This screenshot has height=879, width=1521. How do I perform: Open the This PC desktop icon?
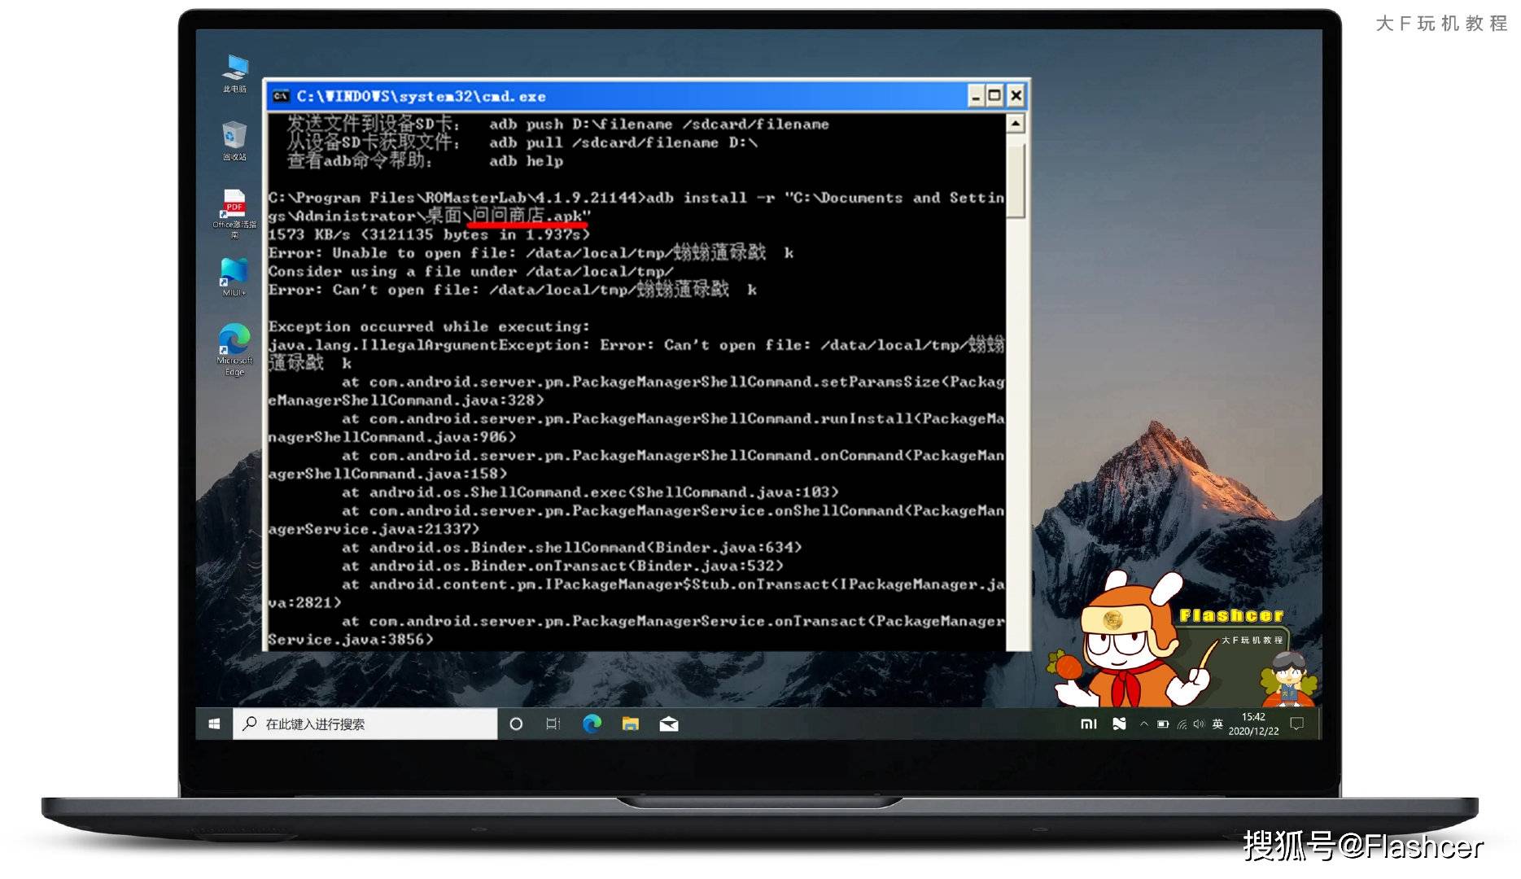pos(235,73)
